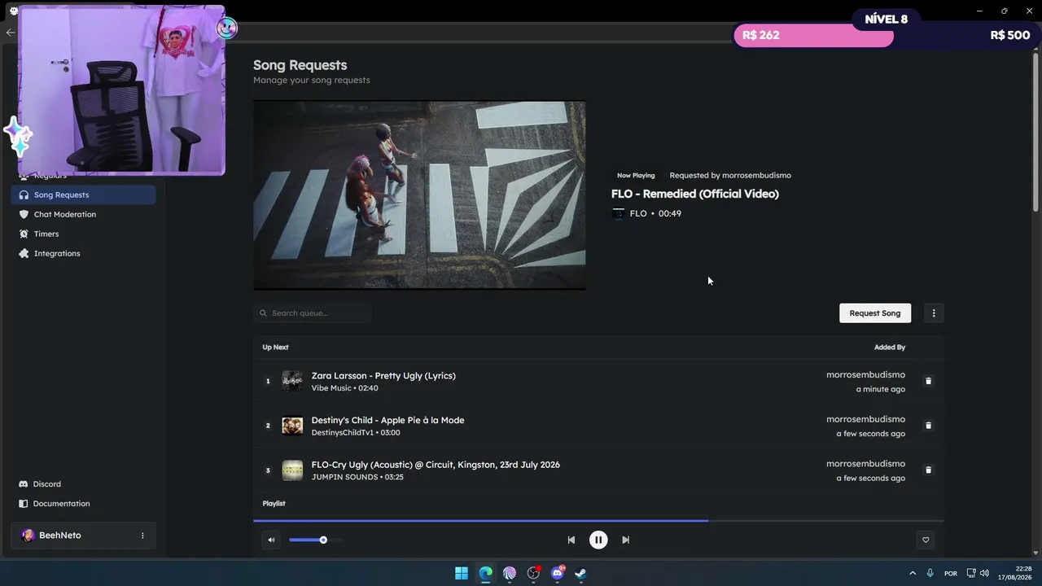
Task: Switch the POR keyboard language indicator
Action: click(x=950, y=573)
